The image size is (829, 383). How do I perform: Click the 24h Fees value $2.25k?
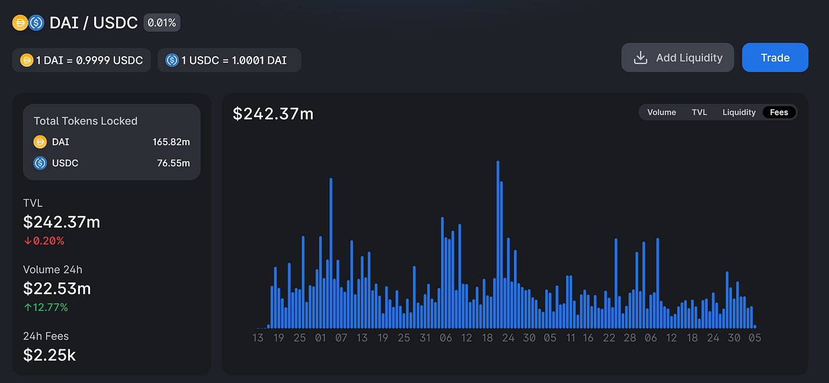pyautogui.click(x=49, y=355)
